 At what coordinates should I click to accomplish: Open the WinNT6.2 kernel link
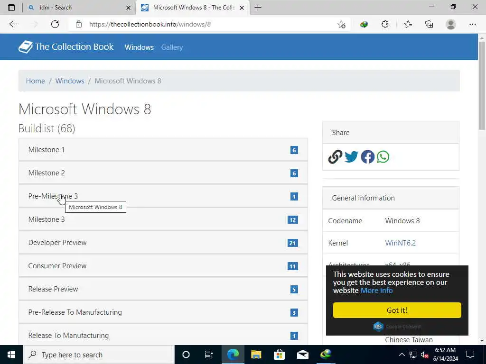401,243
